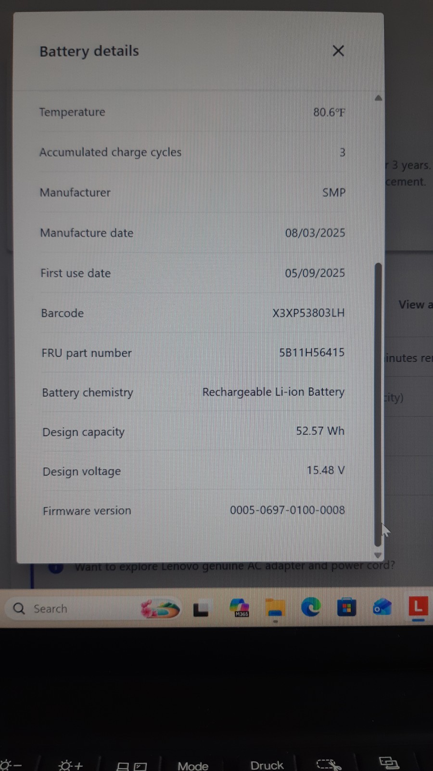The image size is (433, 771).
Task: Click the Firmware version 0005-0697-0100-0008
Action: point(287,510)
